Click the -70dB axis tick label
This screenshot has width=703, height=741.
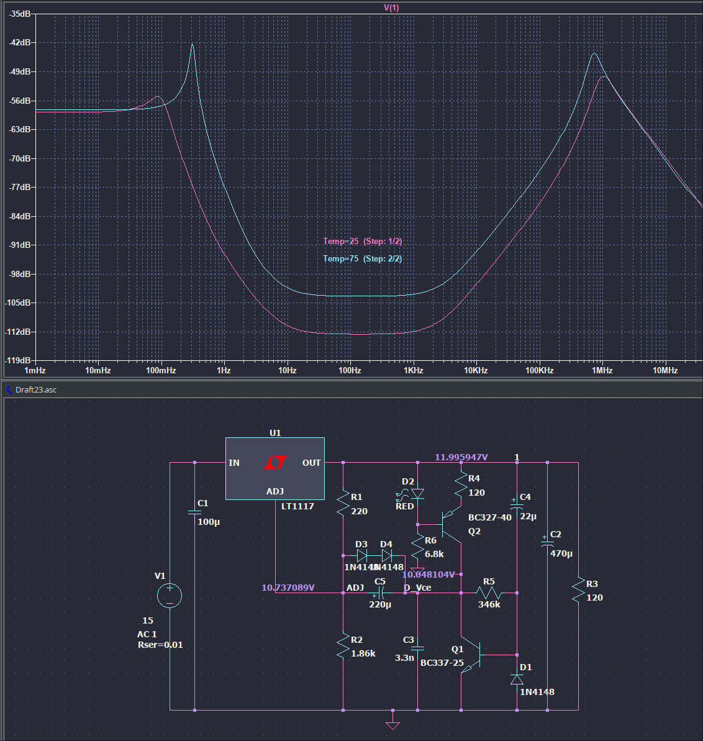tap(20, 158)
